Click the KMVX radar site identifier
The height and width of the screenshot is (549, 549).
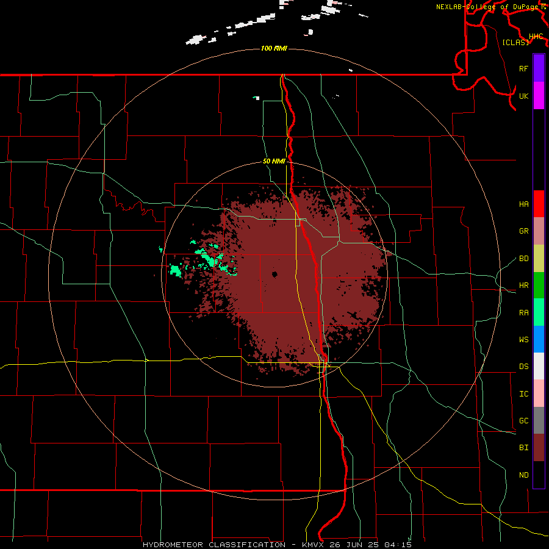314,545
